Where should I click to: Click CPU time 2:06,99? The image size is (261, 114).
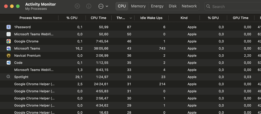pyautogui.click(x=102, y=56)
